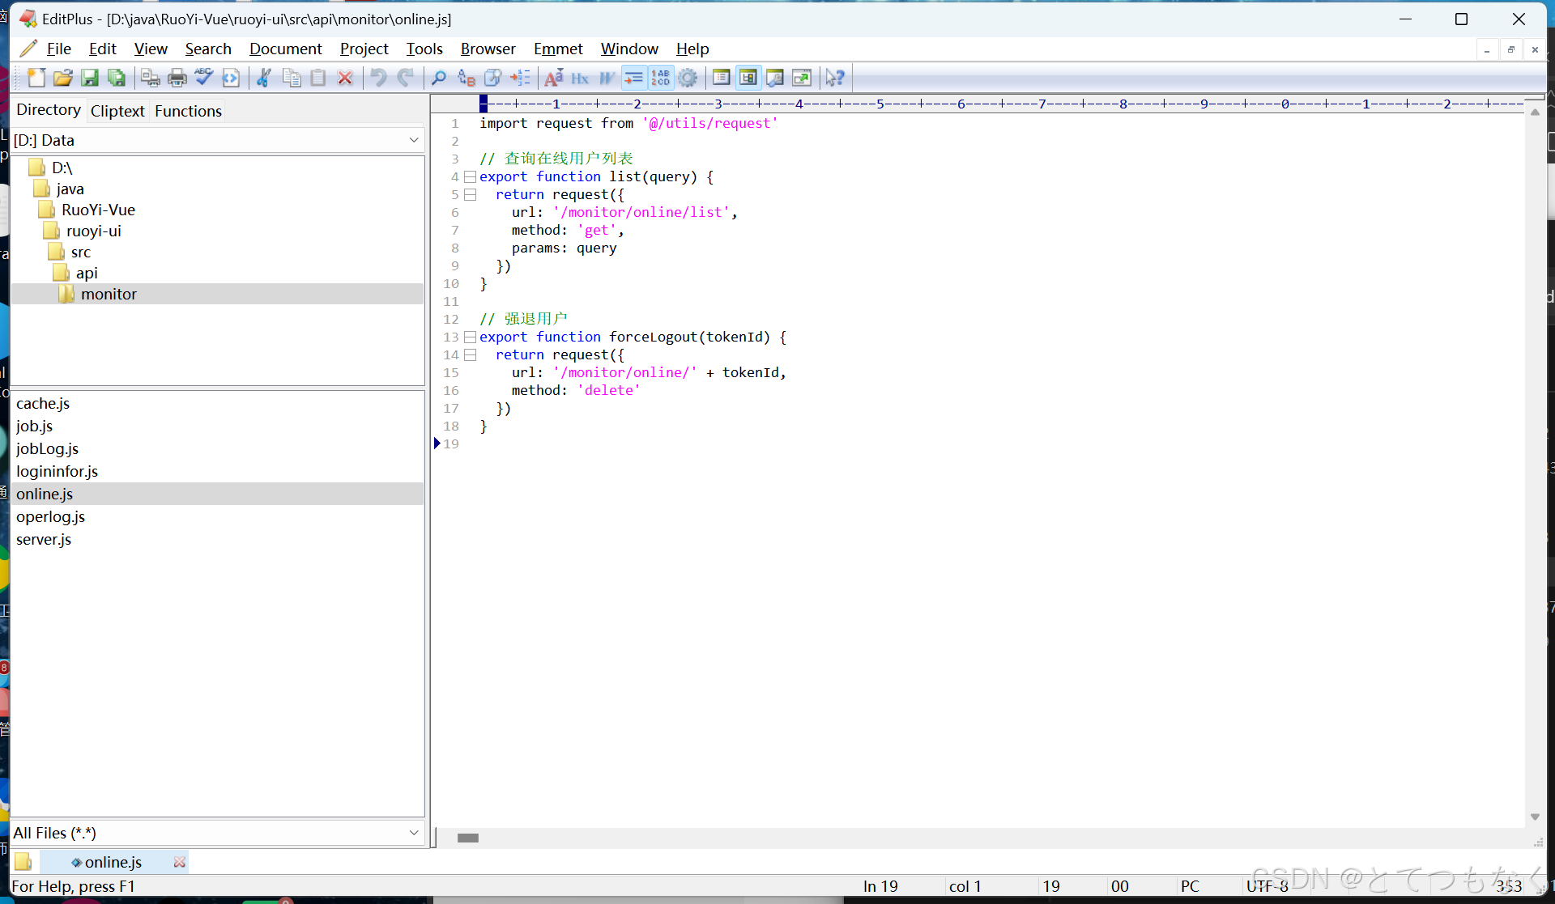Run the ABC spell check tool
The width and height of the screenshot is (1555, 904).
point(204,78)
